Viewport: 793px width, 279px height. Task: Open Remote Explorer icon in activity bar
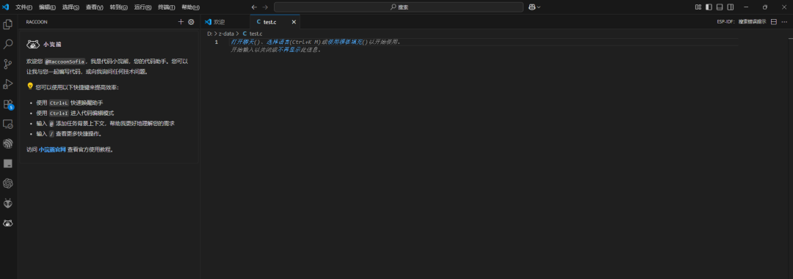click(7, 124)
